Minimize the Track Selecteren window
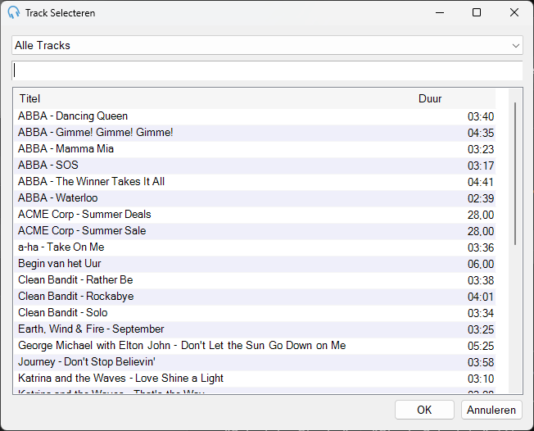This screenshot has height=431, width=534. (440, 12)
